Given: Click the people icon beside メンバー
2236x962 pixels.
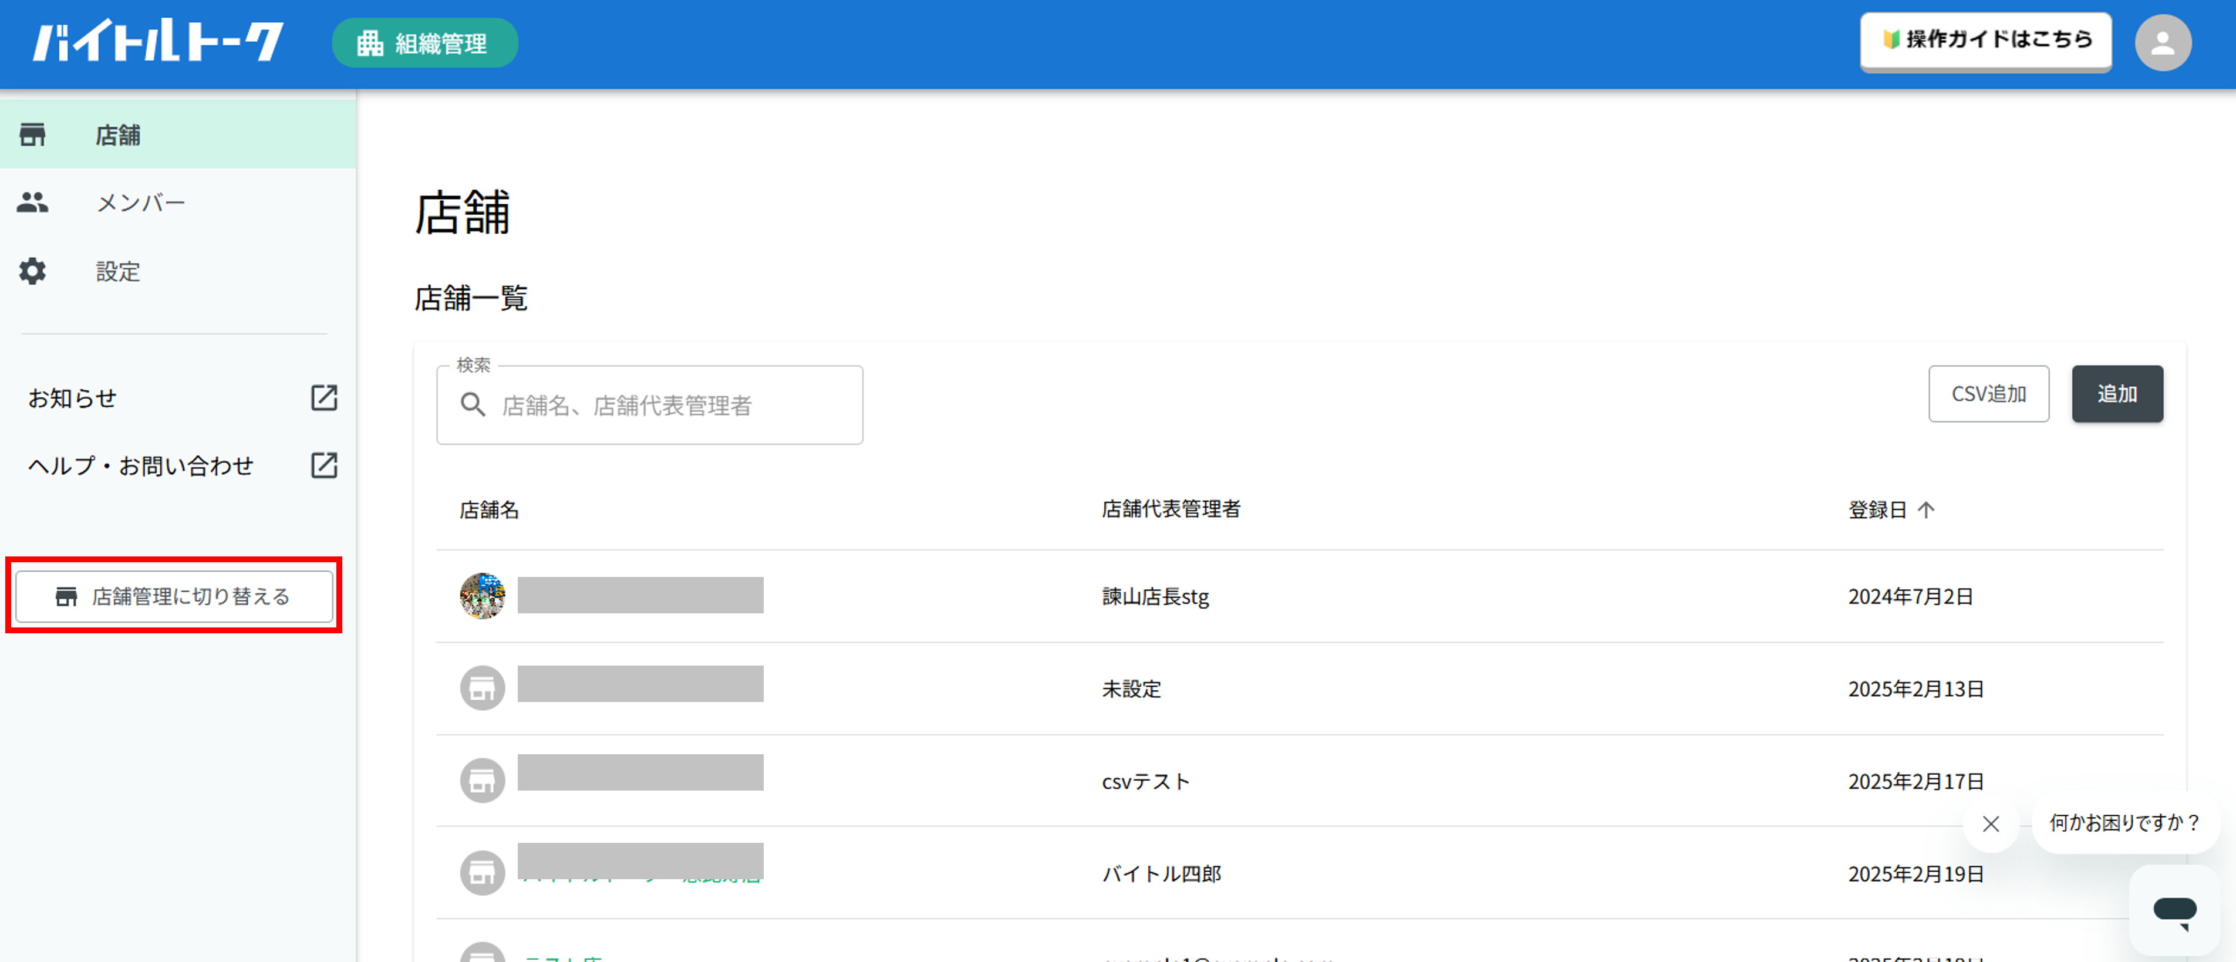Looking at the screenshot, I should click(32, 202).
